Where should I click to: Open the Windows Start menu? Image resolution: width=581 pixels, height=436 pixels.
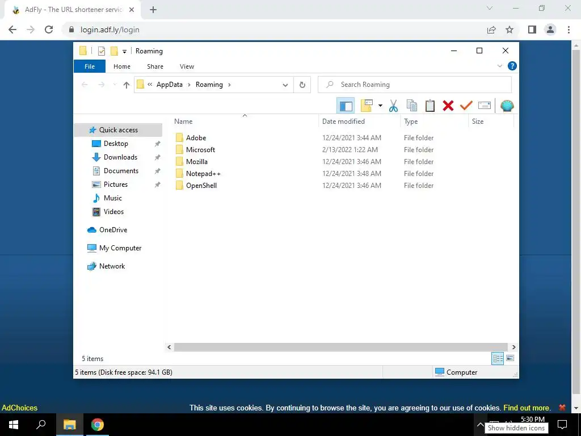(x=14, y=425)
